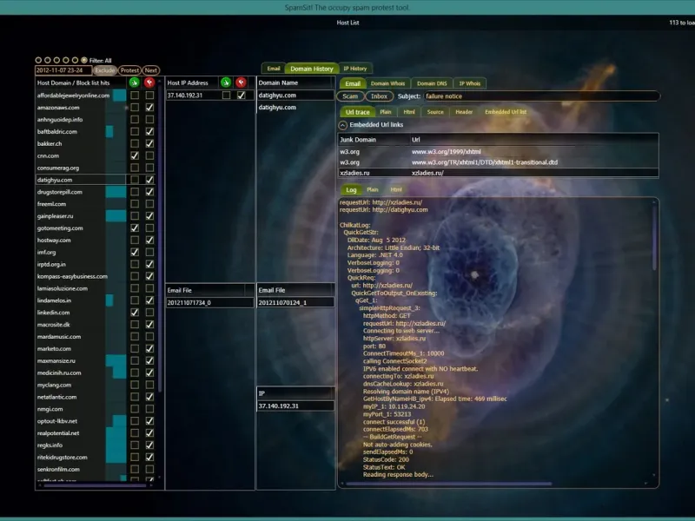Click the host list vertical scrollbar
The height and width of the screenshot is (521, 695).
point(160,235)
